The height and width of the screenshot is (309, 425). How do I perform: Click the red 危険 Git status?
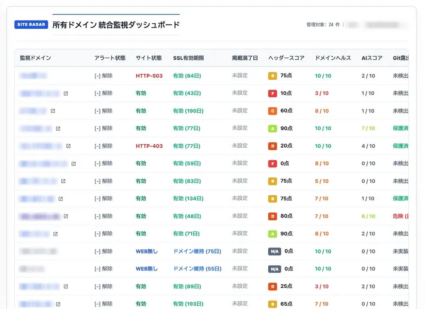(x=401, y=216)
